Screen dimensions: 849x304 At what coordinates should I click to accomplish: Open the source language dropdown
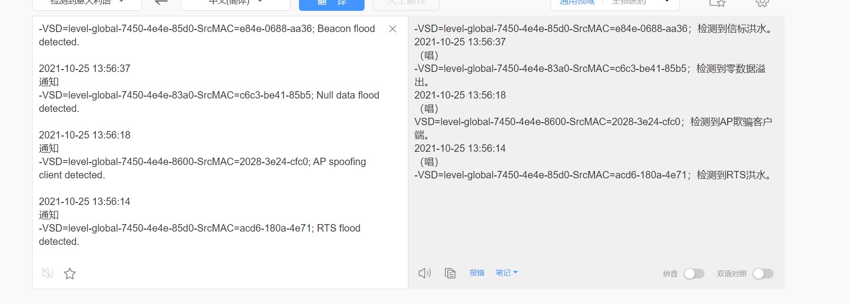(x=87, y=2)
